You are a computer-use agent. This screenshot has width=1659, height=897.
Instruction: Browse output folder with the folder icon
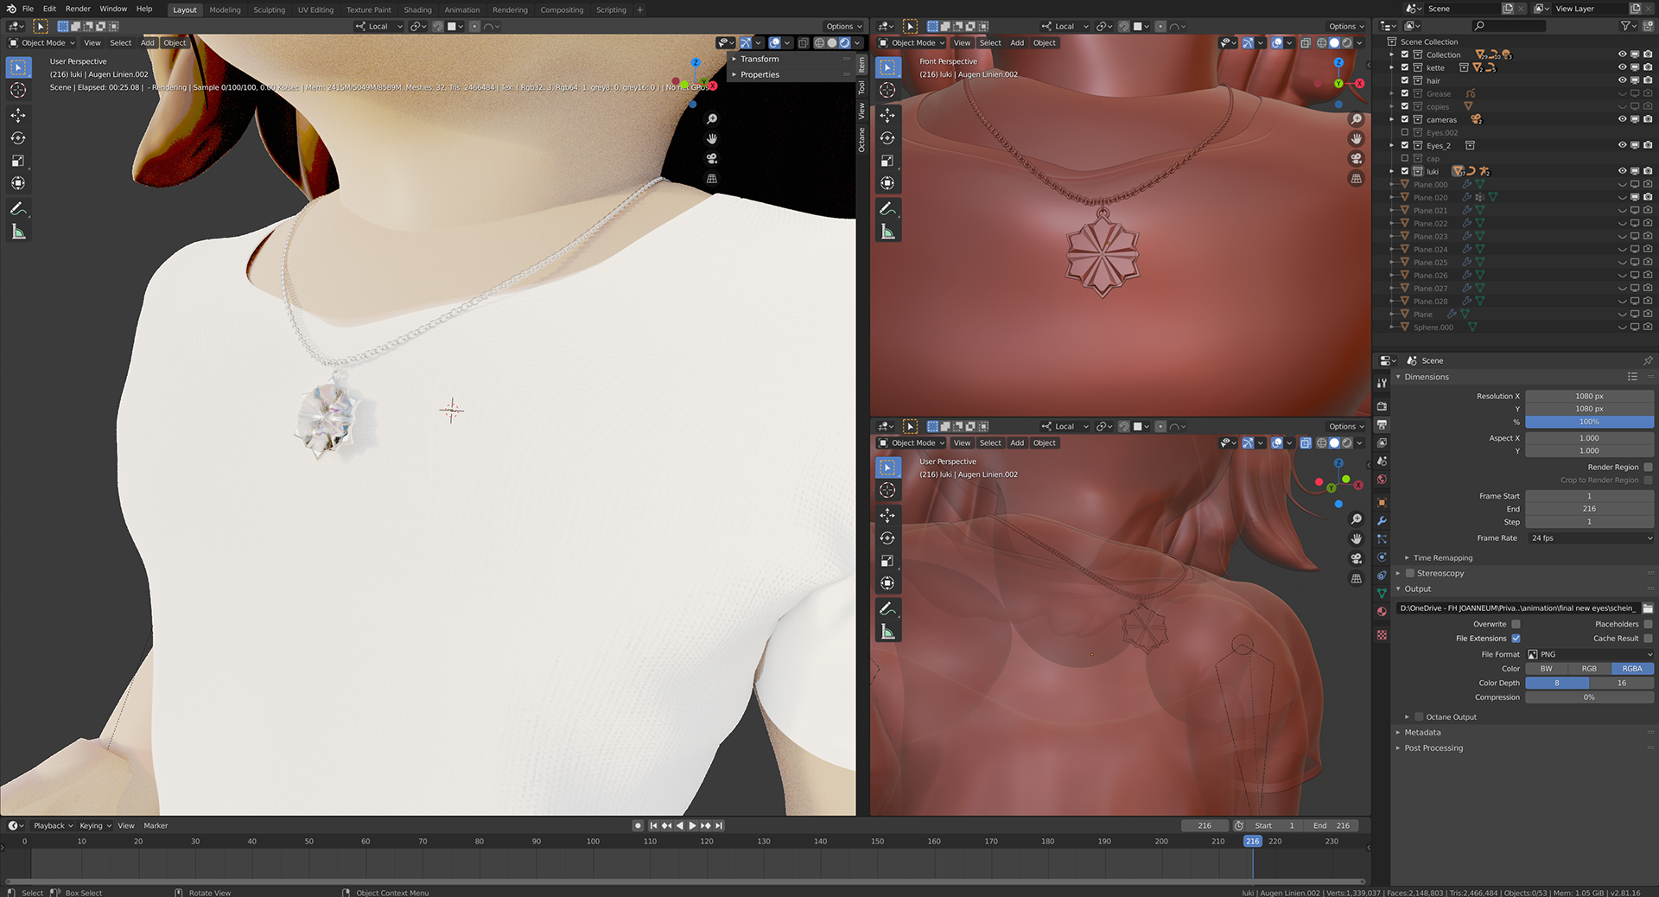pos(1647,608)
